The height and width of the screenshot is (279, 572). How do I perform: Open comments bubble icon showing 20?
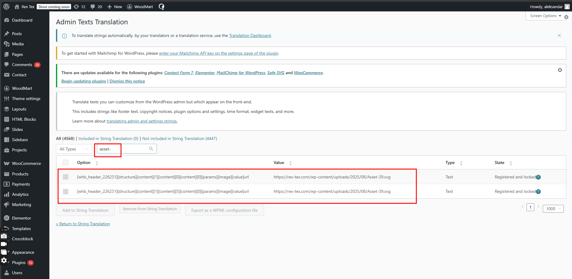coord(93,7)
